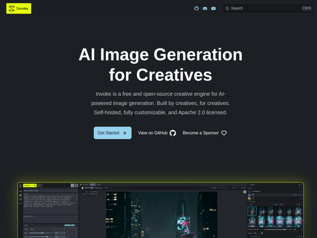Click the "Self-hosted, fully customizable" description line
The image size is (317, 238).
coord(161,112)
